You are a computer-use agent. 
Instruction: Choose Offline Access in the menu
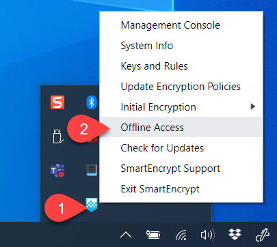181,127
